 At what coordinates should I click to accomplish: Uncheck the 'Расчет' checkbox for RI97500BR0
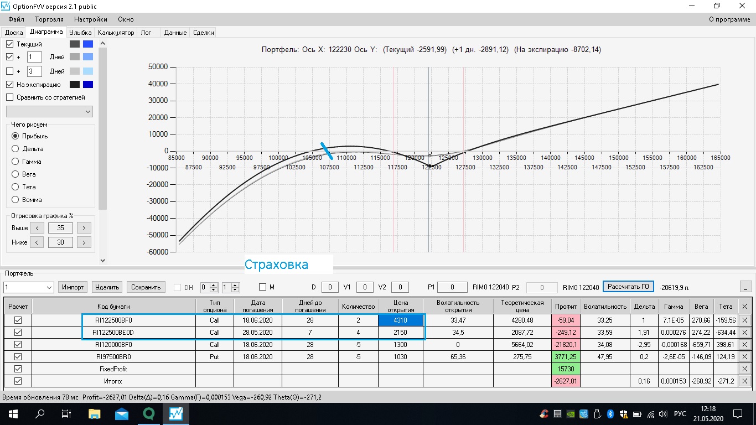[18, 357]
